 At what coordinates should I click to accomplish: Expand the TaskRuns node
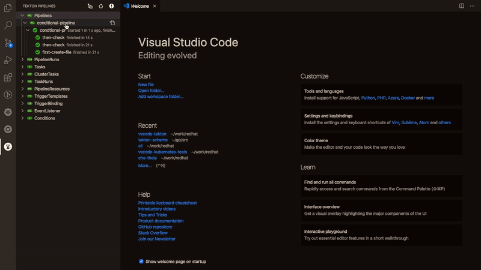[x=22, y=82]
